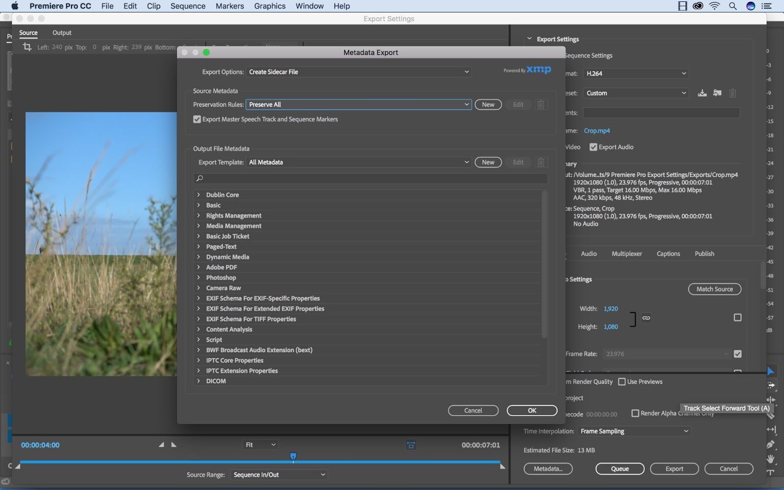Expand the Rights Management group
The height and width of the screenshot is (490, 784).
click(x=198, y=216)
